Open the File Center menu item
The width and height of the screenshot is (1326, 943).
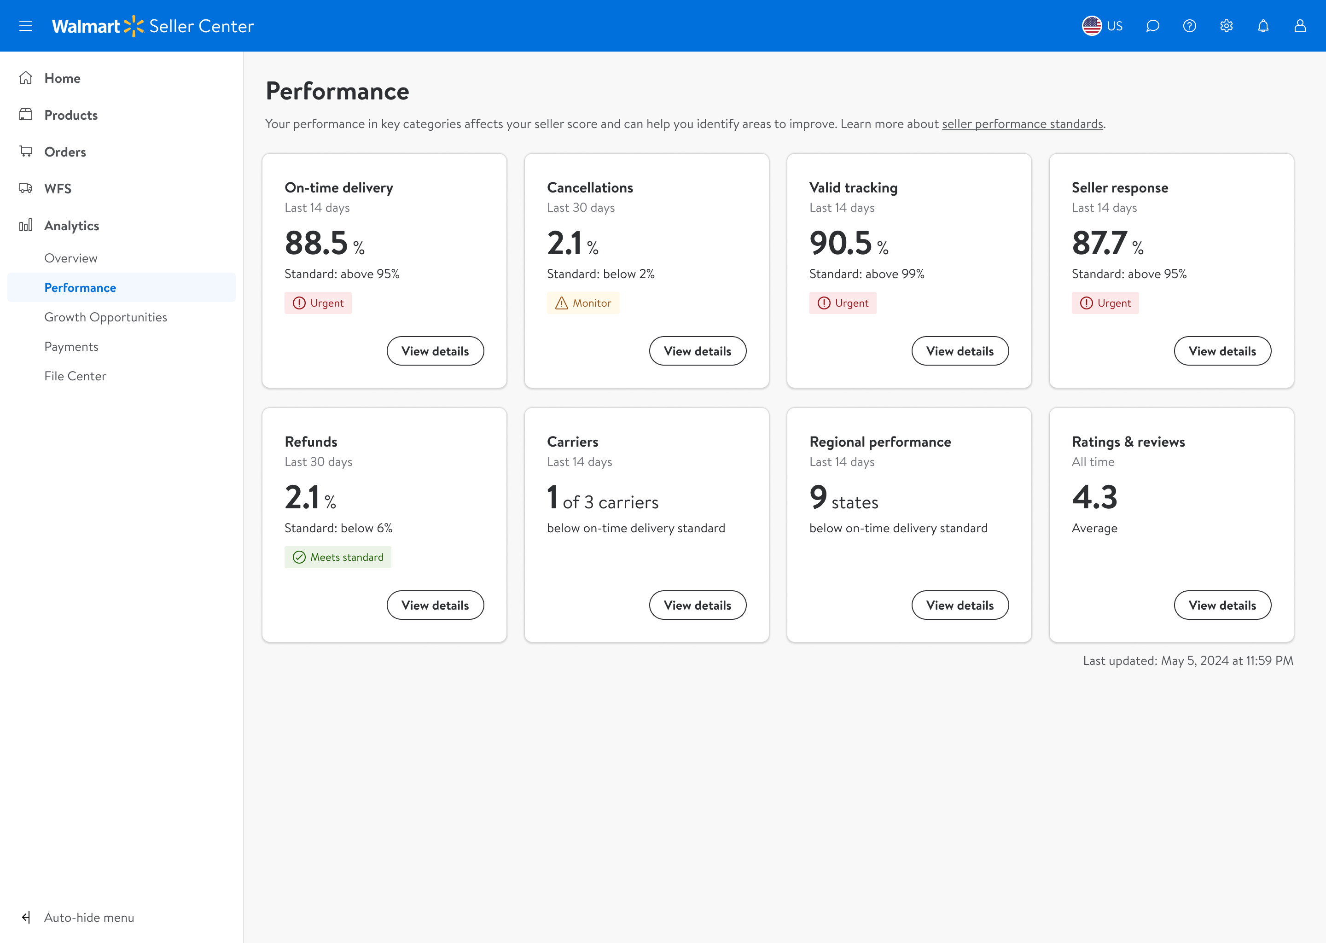click(x=76, y=376)
